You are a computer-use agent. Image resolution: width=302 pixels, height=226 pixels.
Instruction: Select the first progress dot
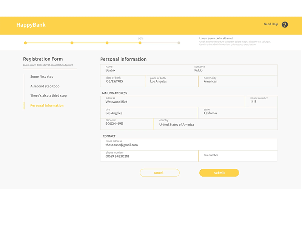pyautogui.click(x=25, y=43)
